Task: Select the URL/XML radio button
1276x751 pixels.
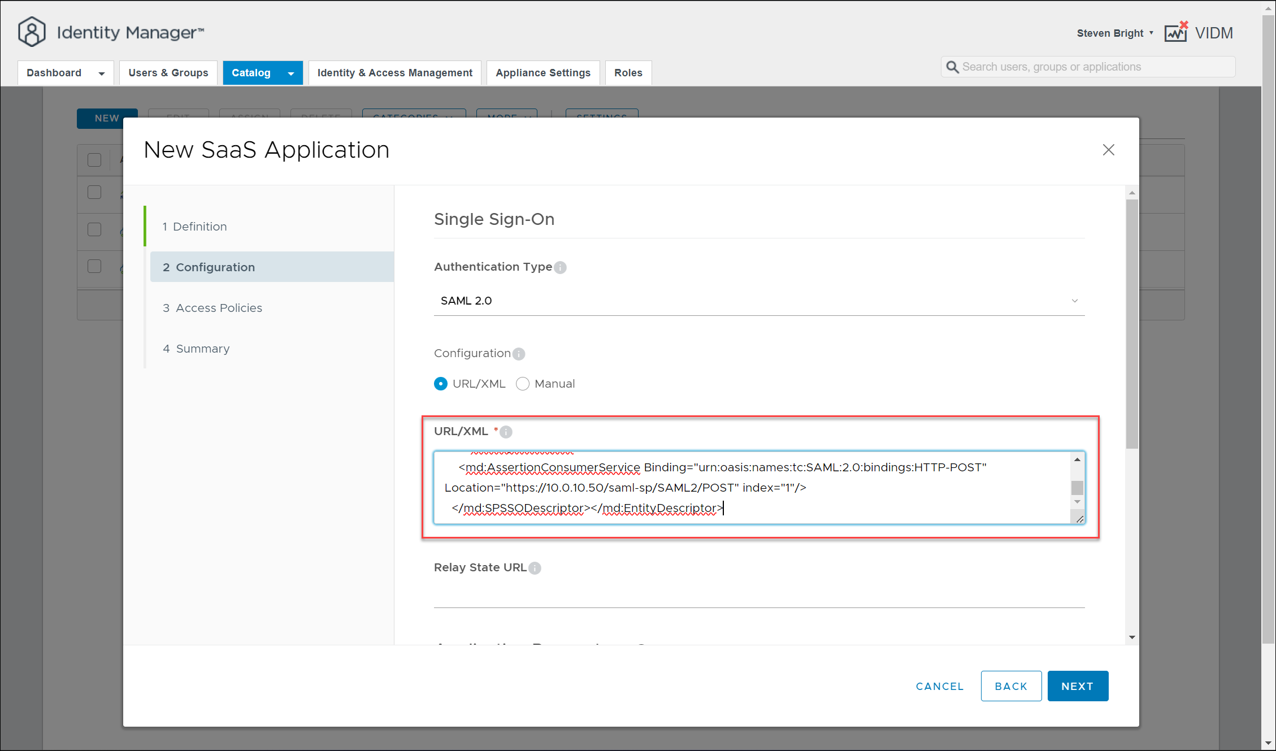Action: click(441, 384)
